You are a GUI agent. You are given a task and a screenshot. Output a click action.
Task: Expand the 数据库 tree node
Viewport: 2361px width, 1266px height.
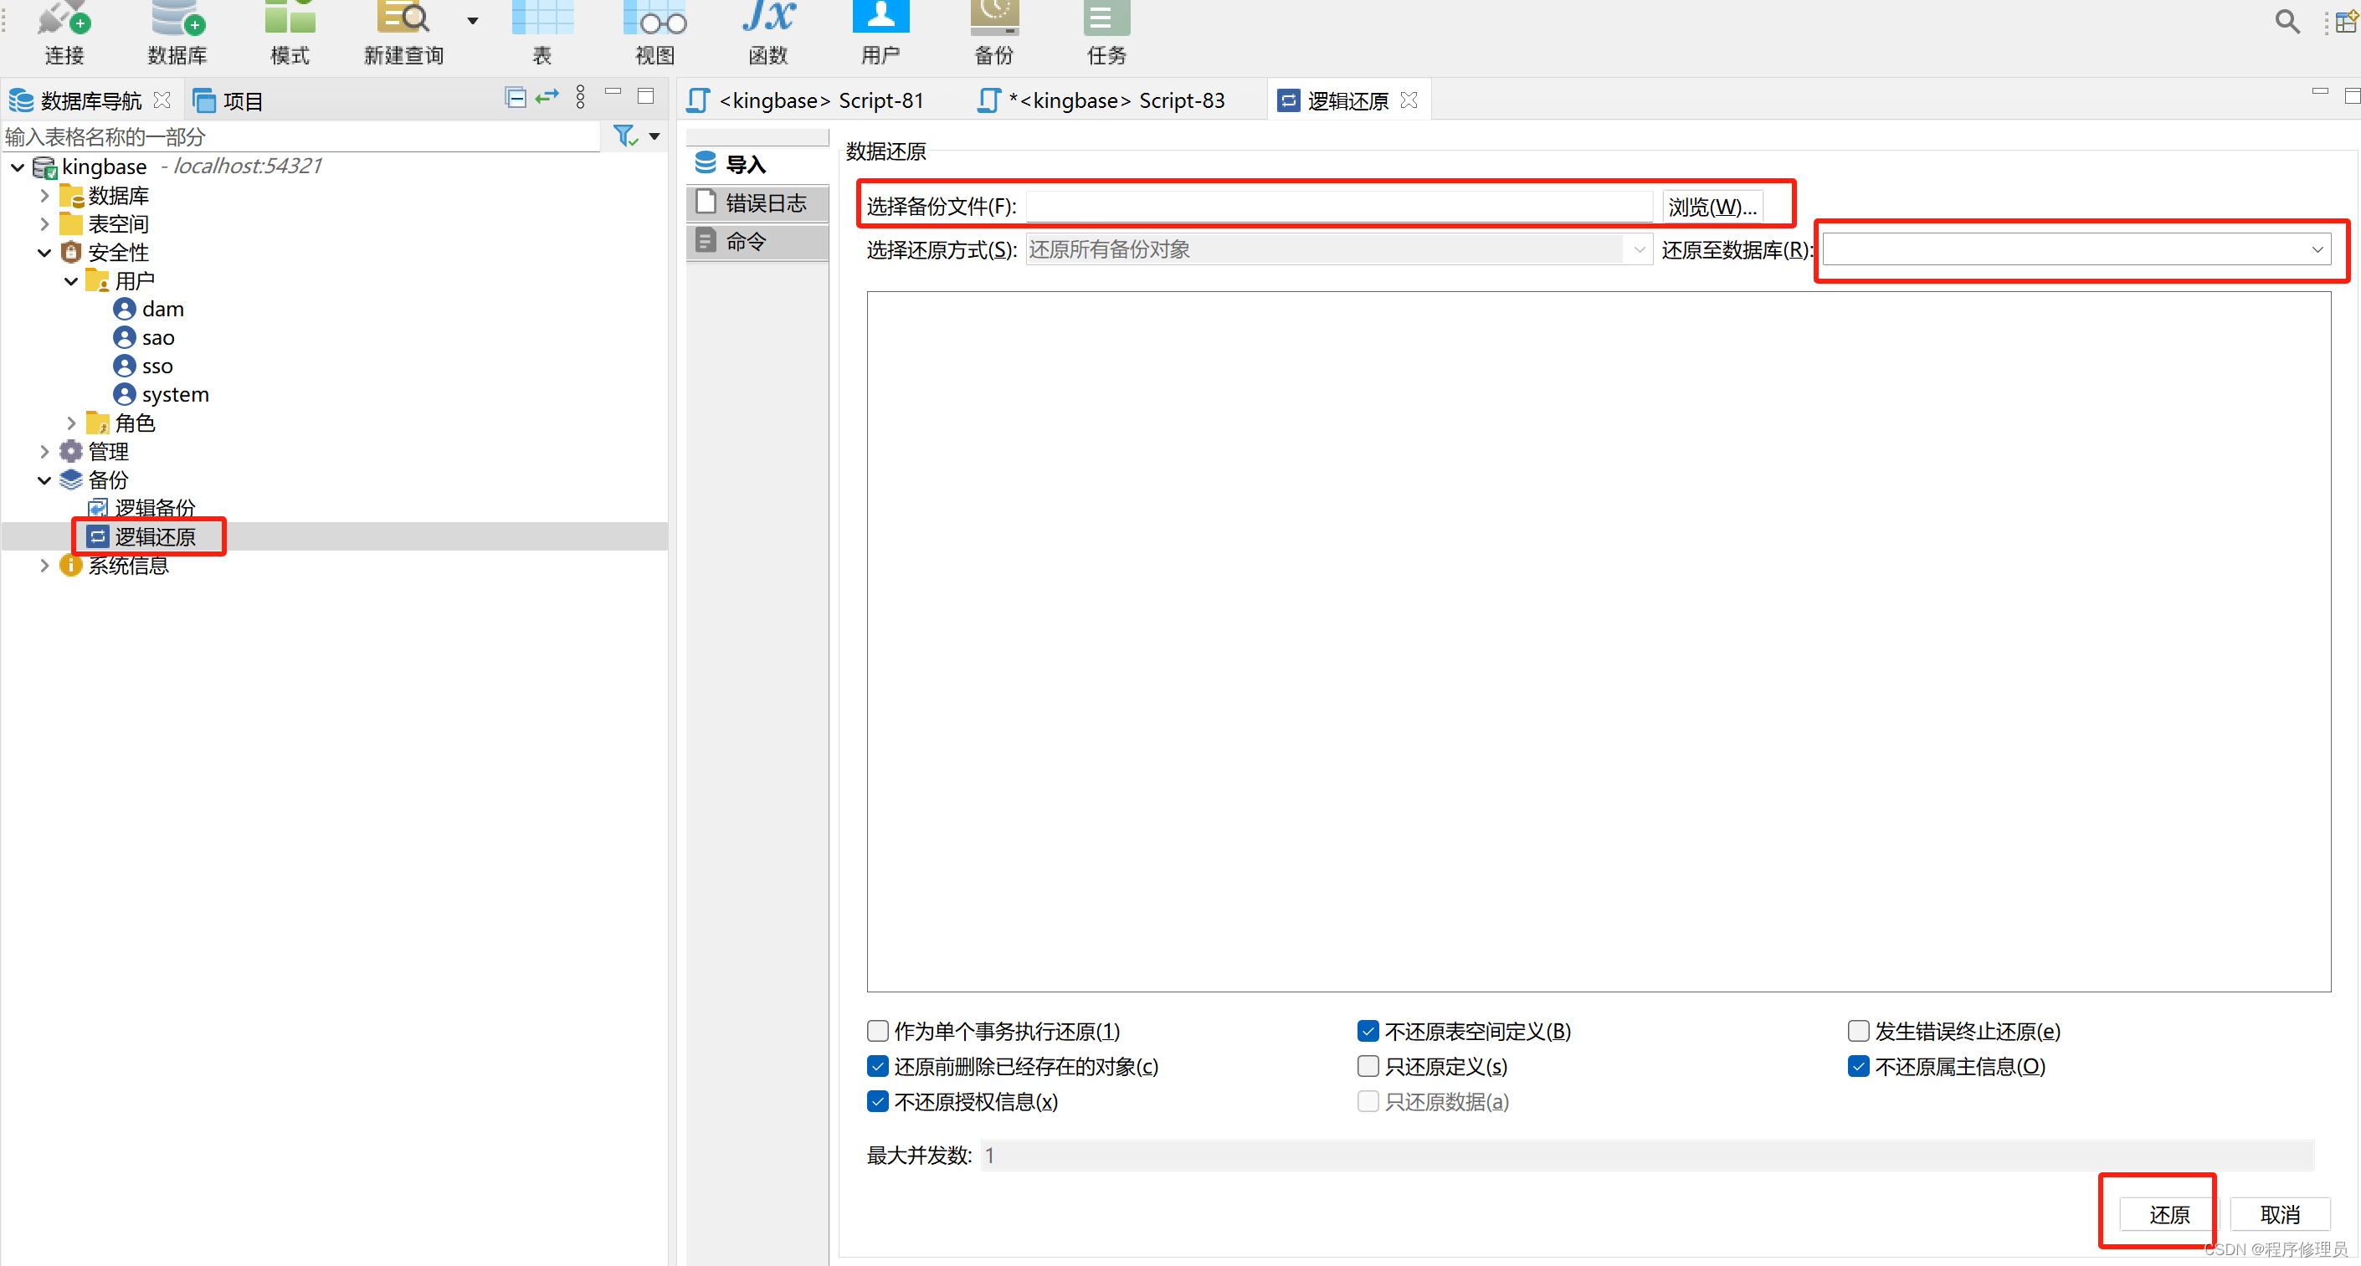click(44, 195)
